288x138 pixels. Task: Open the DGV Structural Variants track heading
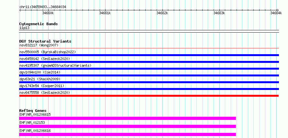pyautogui.click(x=45, y=41)
